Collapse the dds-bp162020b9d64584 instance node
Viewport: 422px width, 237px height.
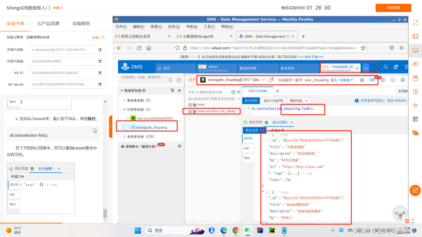128,118
